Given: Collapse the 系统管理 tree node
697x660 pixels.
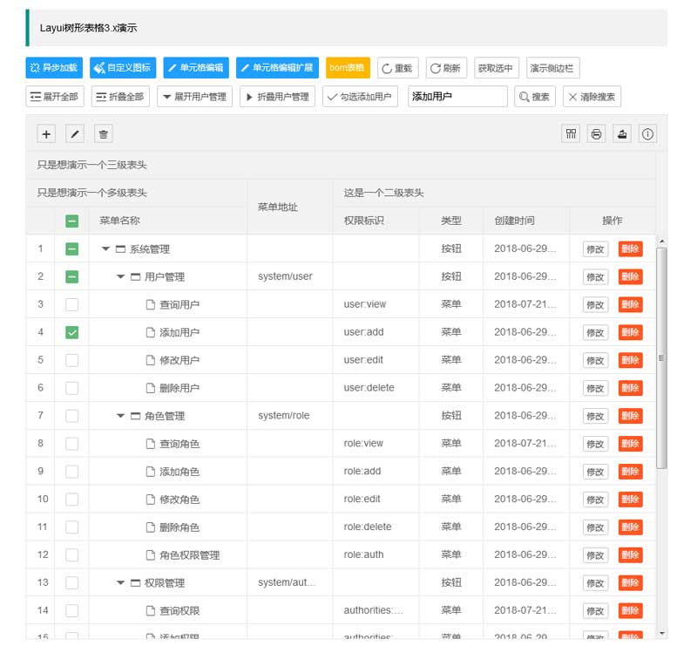Looking at the screenshot, I should coord(105,249).
